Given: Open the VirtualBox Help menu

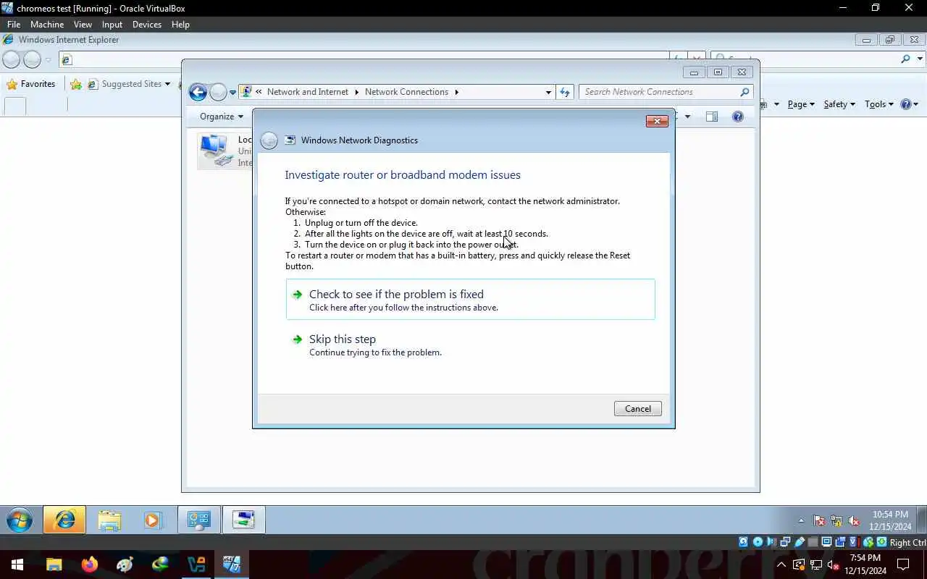Looking at the screenshot, I should 180,25.
